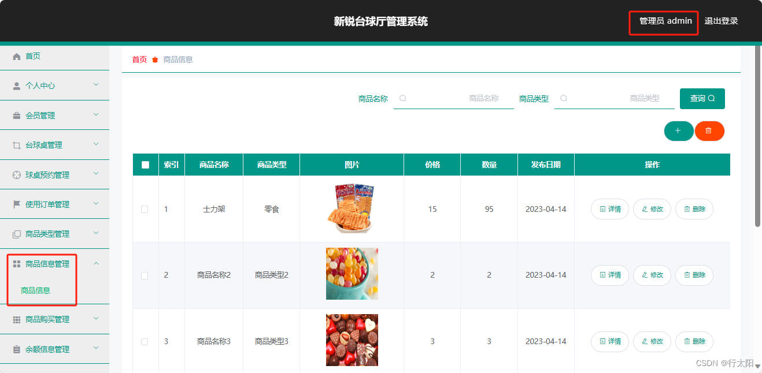Click the 士力架 snack product image
Viewport: 762px width, 373px height.
tap(352, 208)
